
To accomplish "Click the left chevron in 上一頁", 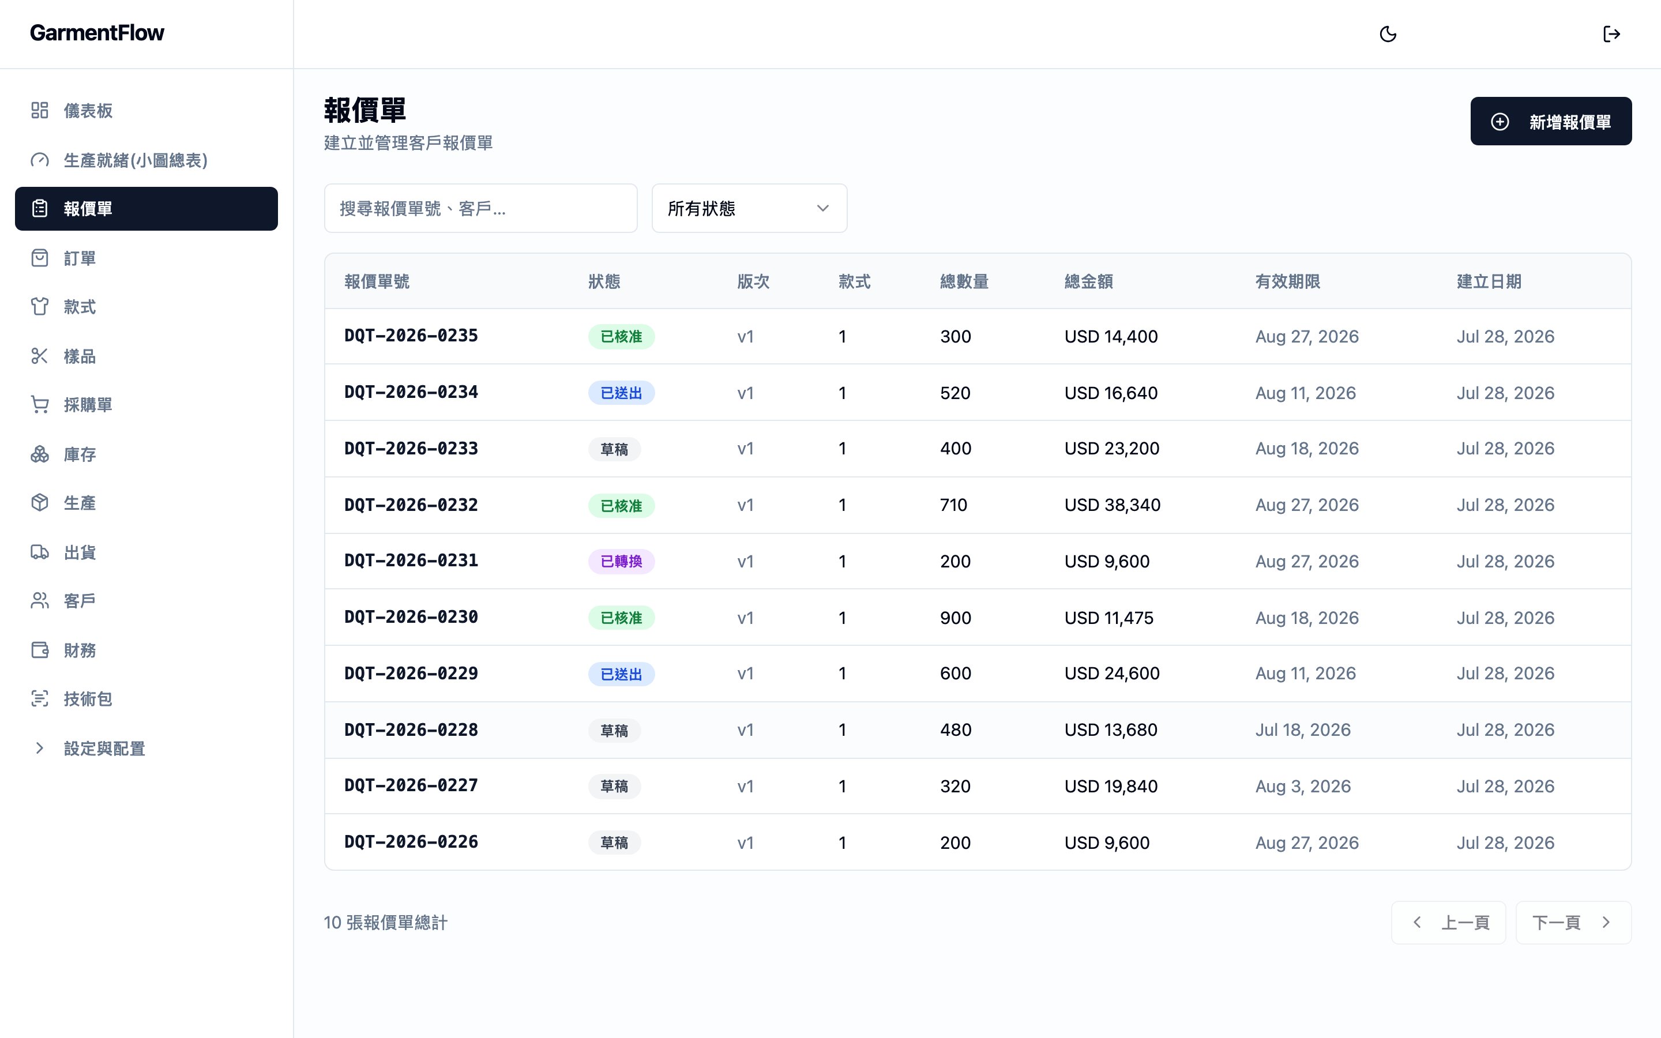I will pos(1416,923).
